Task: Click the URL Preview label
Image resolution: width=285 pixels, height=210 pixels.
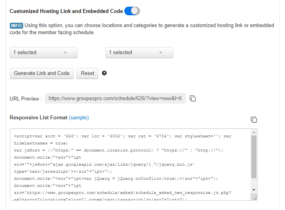Action: (x=26, y=99)
